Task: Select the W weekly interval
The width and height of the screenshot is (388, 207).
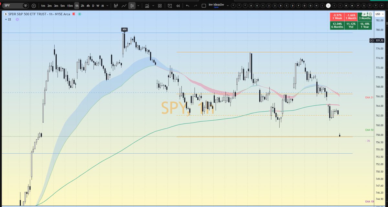Action: (x=98, y=6)
